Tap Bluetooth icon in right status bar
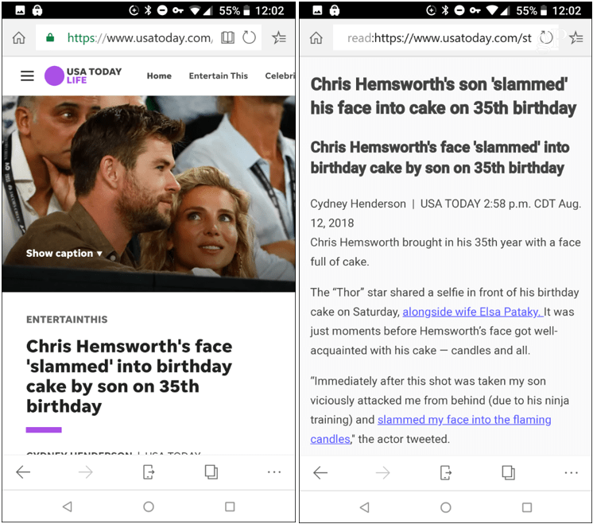593x524 pixels. click(445, 10)
